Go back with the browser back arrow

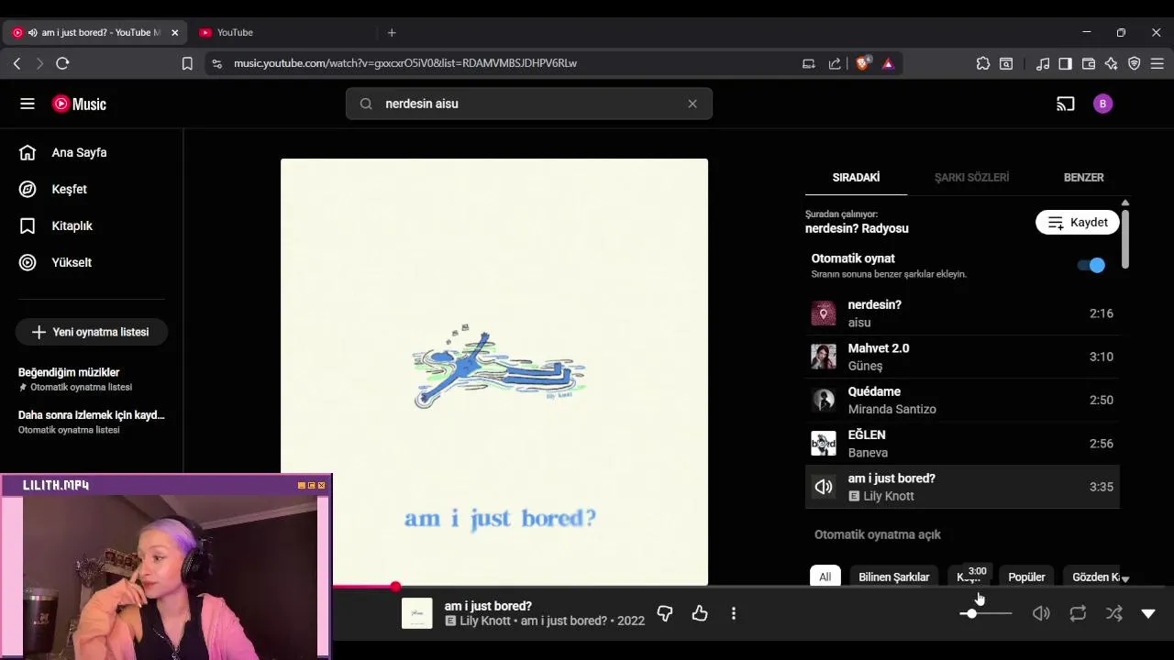(x=17, y=63)
